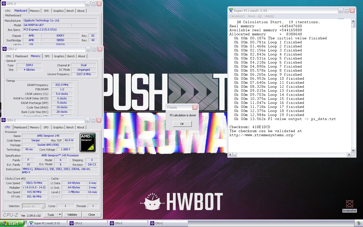Viewport: 363px width, 227px height.
Task: Open the Calculate menu in Super PI
Action: point(237,16)
